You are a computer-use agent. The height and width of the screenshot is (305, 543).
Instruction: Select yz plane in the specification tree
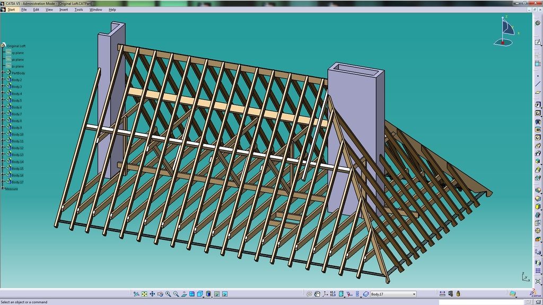click(17, 59)
